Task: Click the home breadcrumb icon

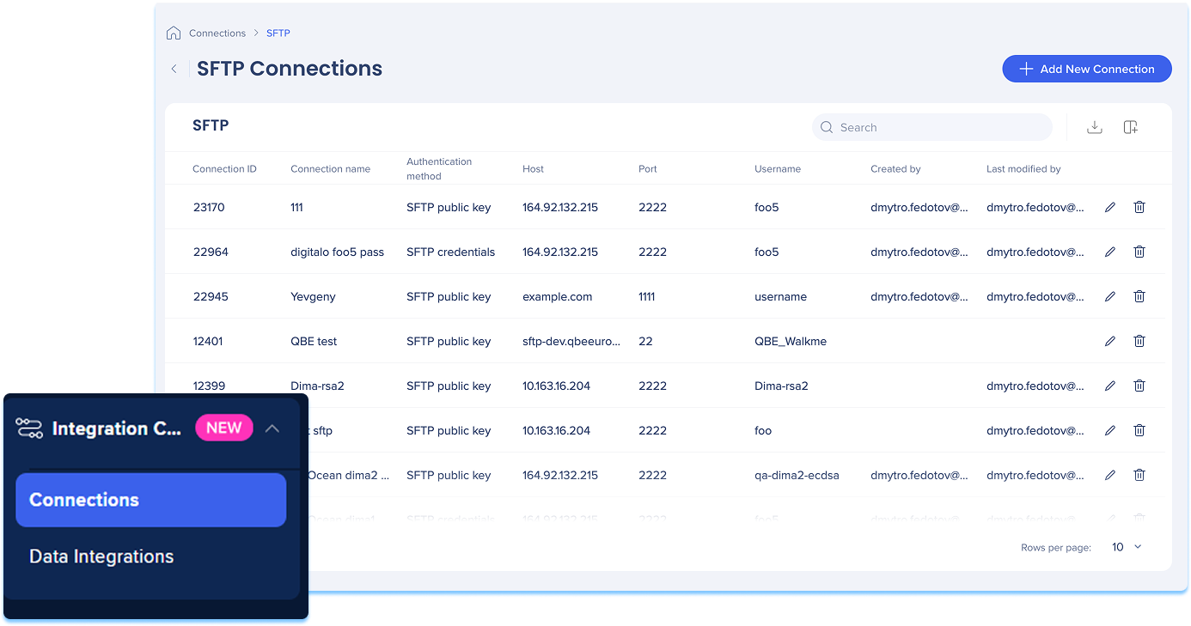Action: 174,33
